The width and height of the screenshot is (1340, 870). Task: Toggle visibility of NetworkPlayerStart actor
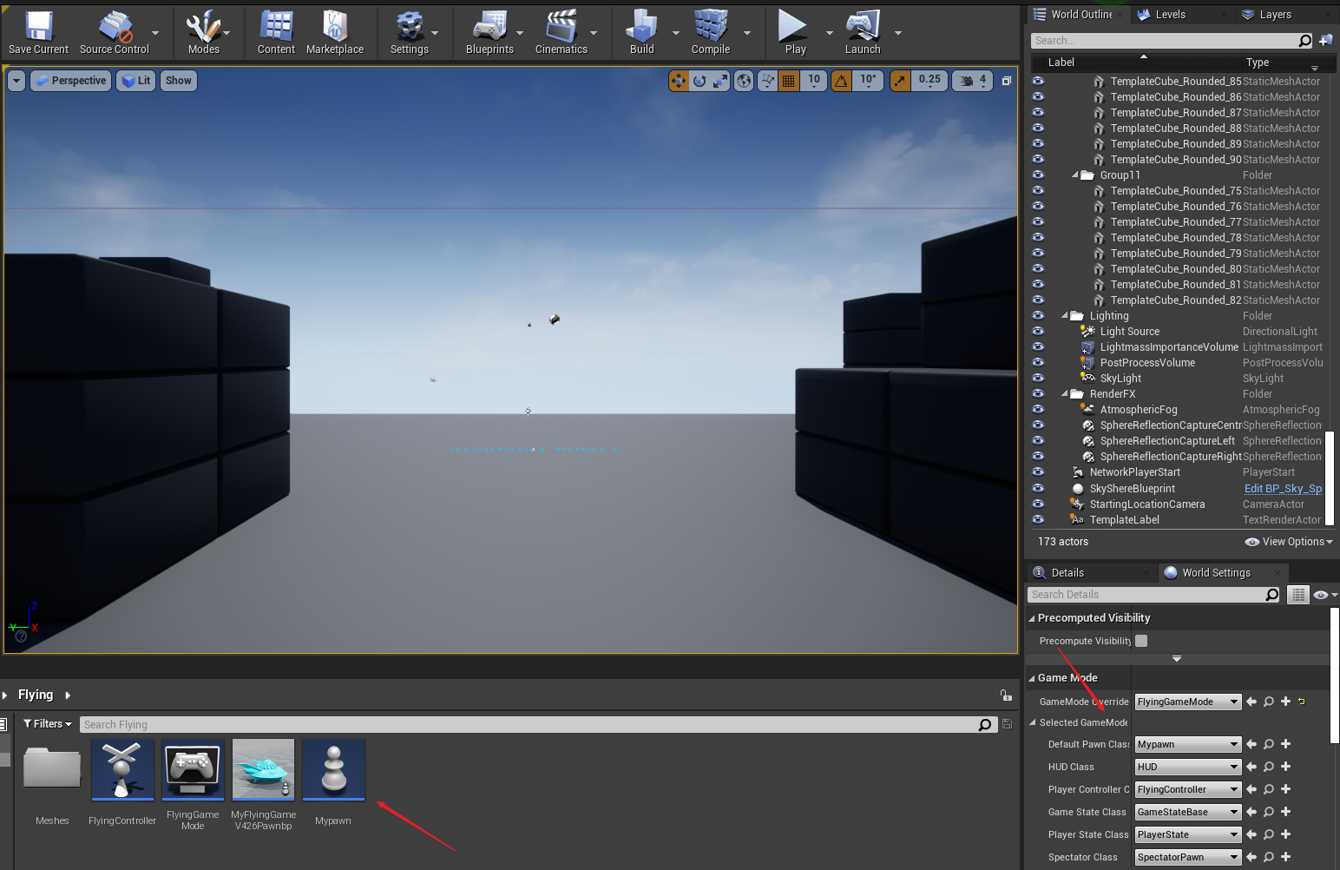pyautogui.click(x=1038, y=471)
